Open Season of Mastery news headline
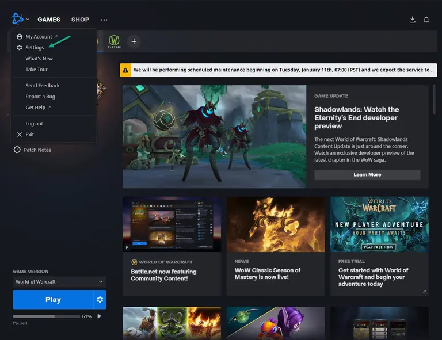The image size is (442, 340). coord(268,273)
